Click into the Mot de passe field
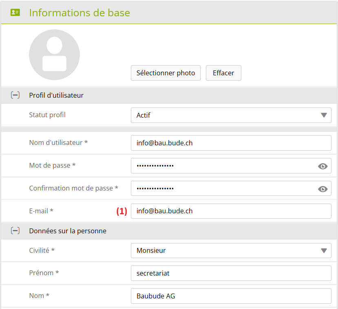The image size is (338, 309). (x=224, y=166)
